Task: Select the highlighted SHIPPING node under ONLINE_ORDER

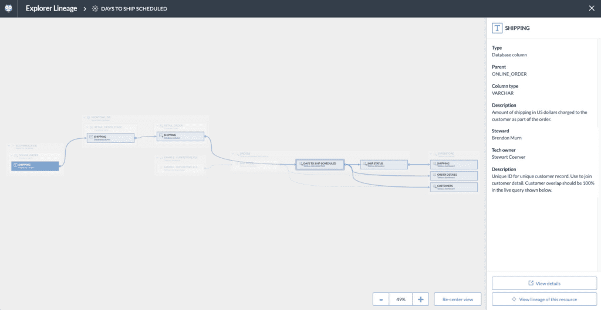Action: point(35,166)
